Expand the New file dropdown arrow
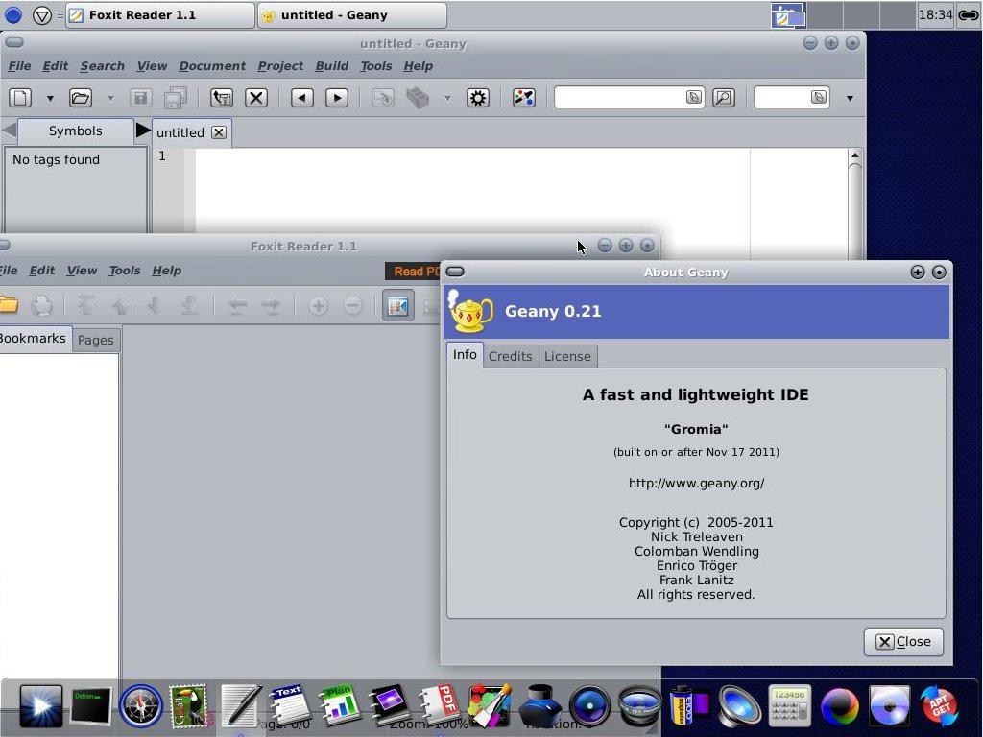The width and height of the screenshot is (983, 737). coord(50,99)
